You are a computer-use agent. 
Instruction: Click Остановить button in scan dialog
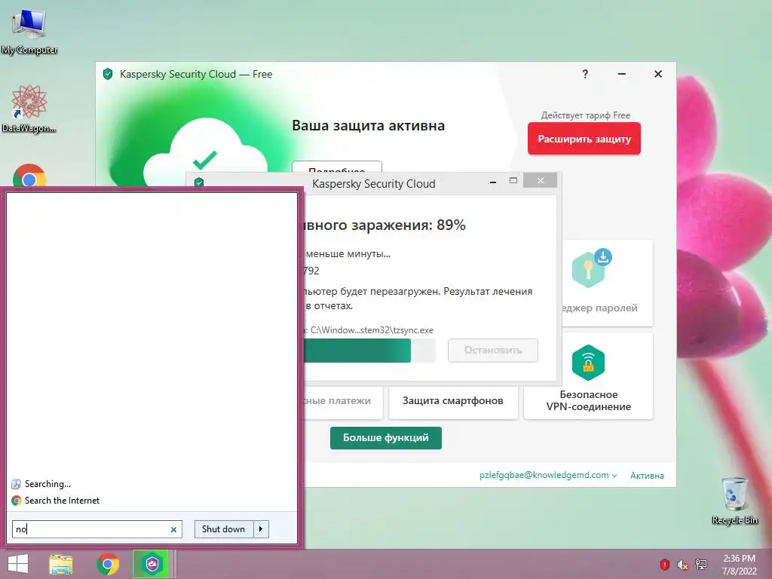[493, 350]
